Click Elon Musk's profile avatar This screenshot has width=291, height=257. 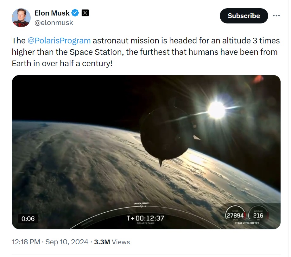point(21,18)
